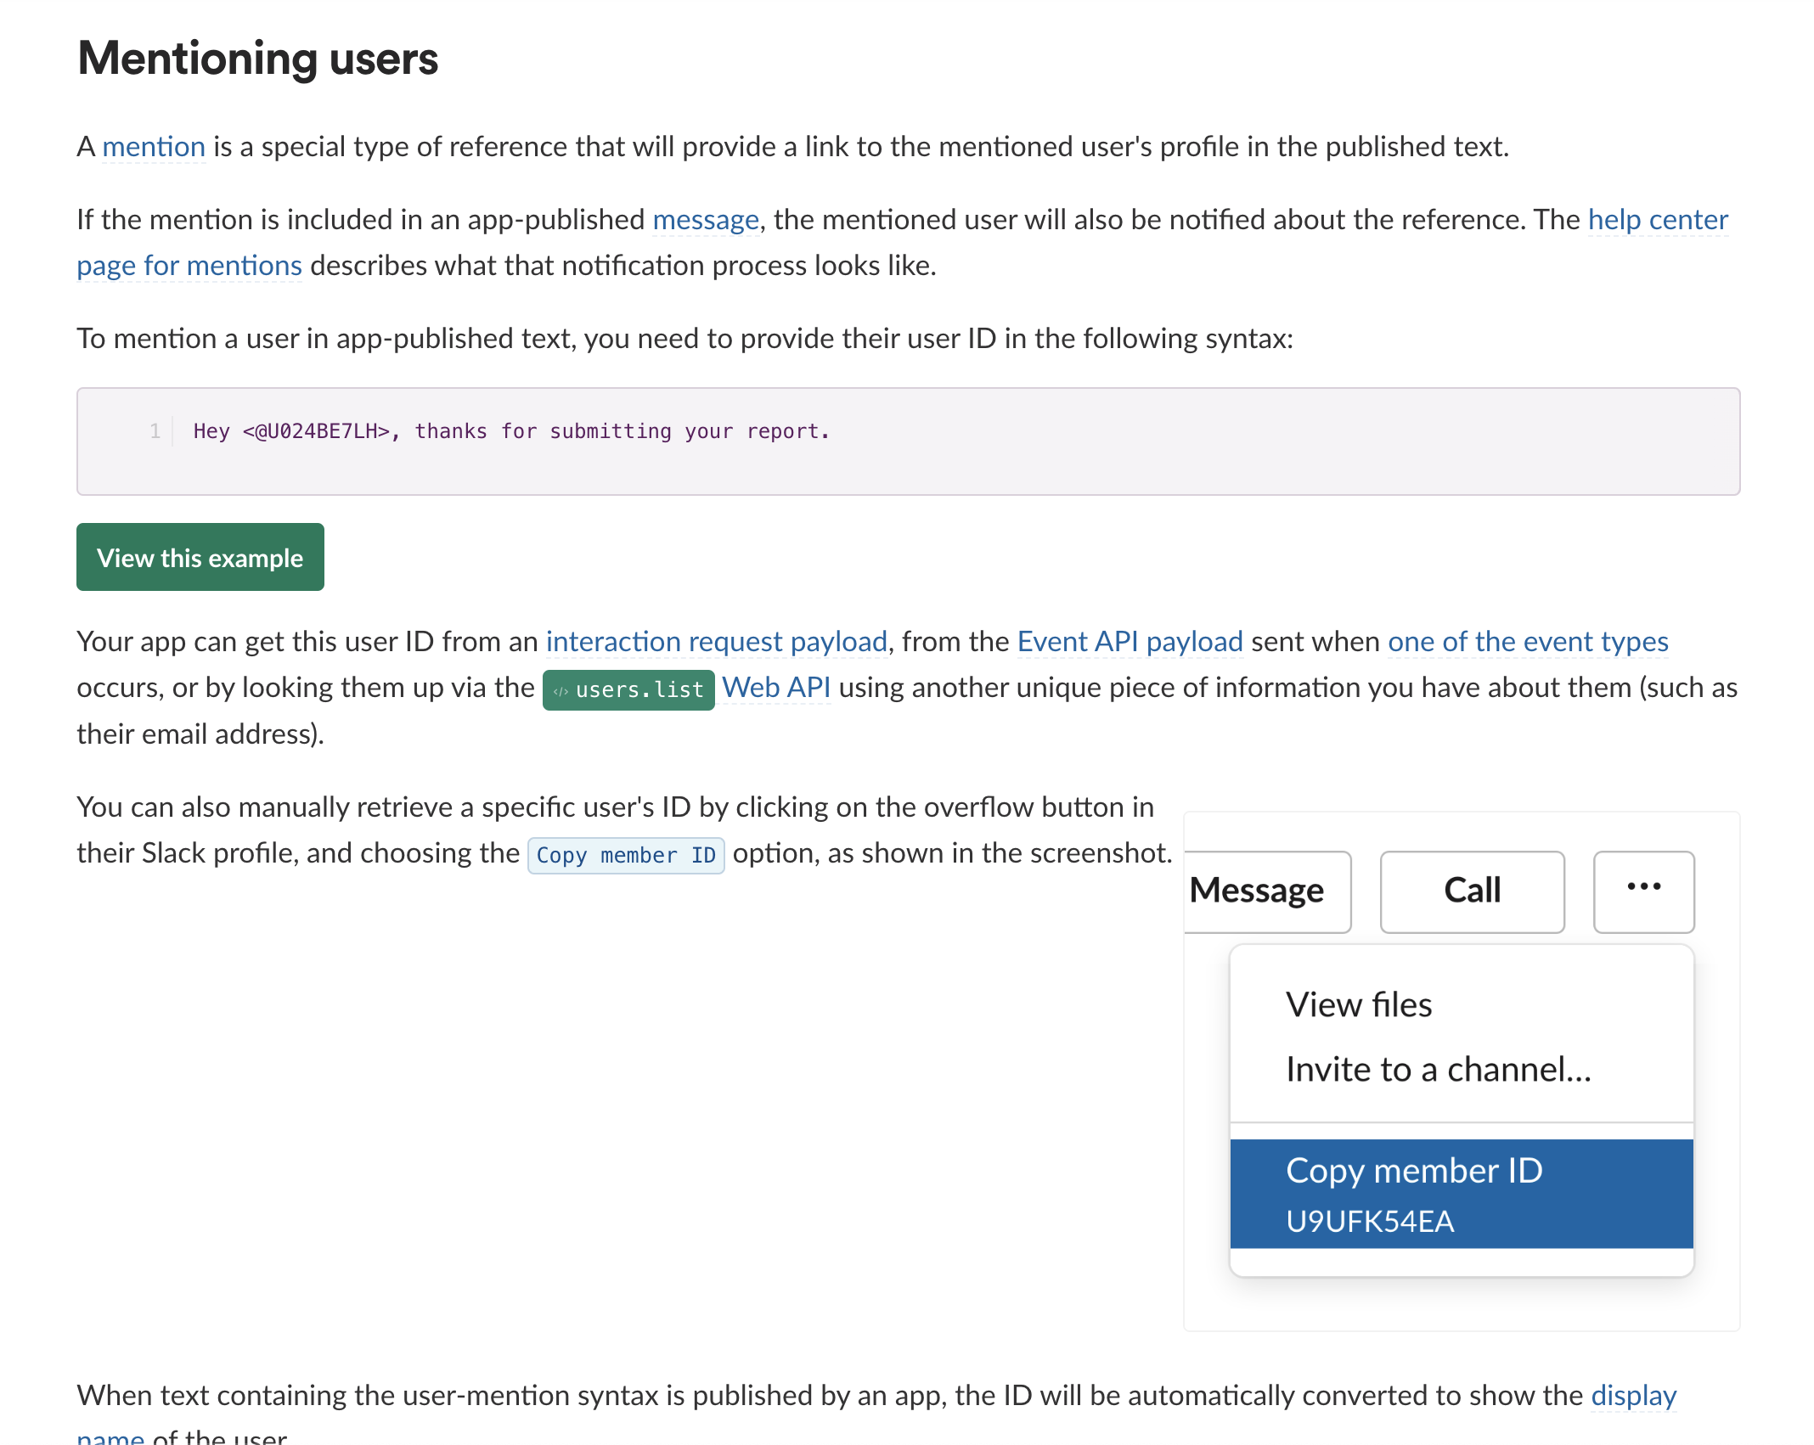Screen dimensions: 1814x1445
Task: Click the display name link
Action: coord(1632,1396)
